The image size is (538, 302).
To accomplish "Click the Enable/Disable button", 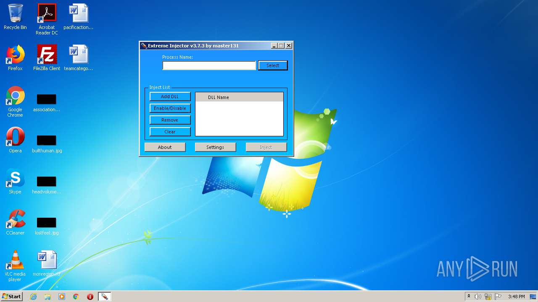I will pos(170,108).
